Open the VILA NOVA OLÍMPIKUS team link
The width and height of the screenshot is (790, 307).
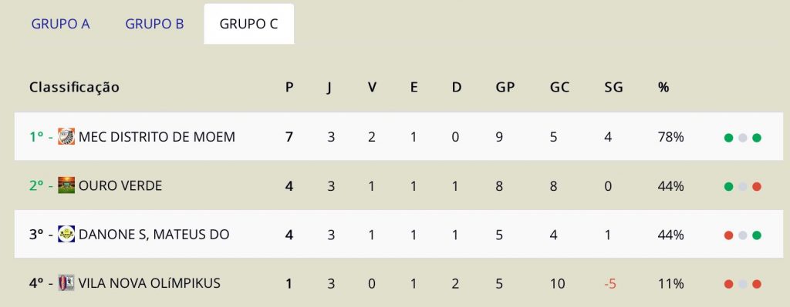point(150,283)
